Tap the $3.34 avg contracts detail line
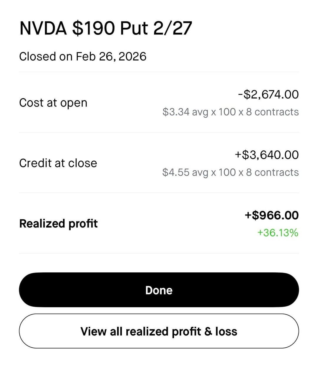The image size is (318, 388). tap(231, 112)
